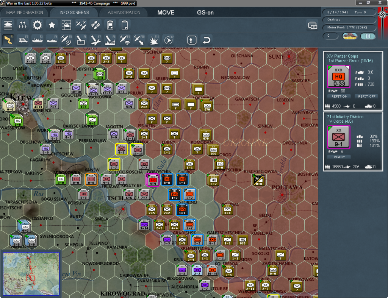Select the HQ counter on Kiew

click(9, 106)
